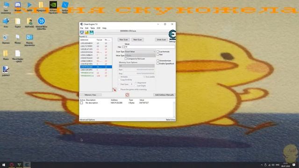Click No description entry text

tap(92, 103)
